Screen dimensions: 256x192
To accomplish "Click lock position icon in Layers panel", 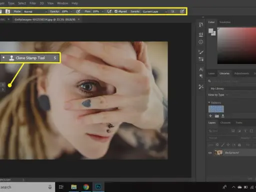I will (228, 144).
